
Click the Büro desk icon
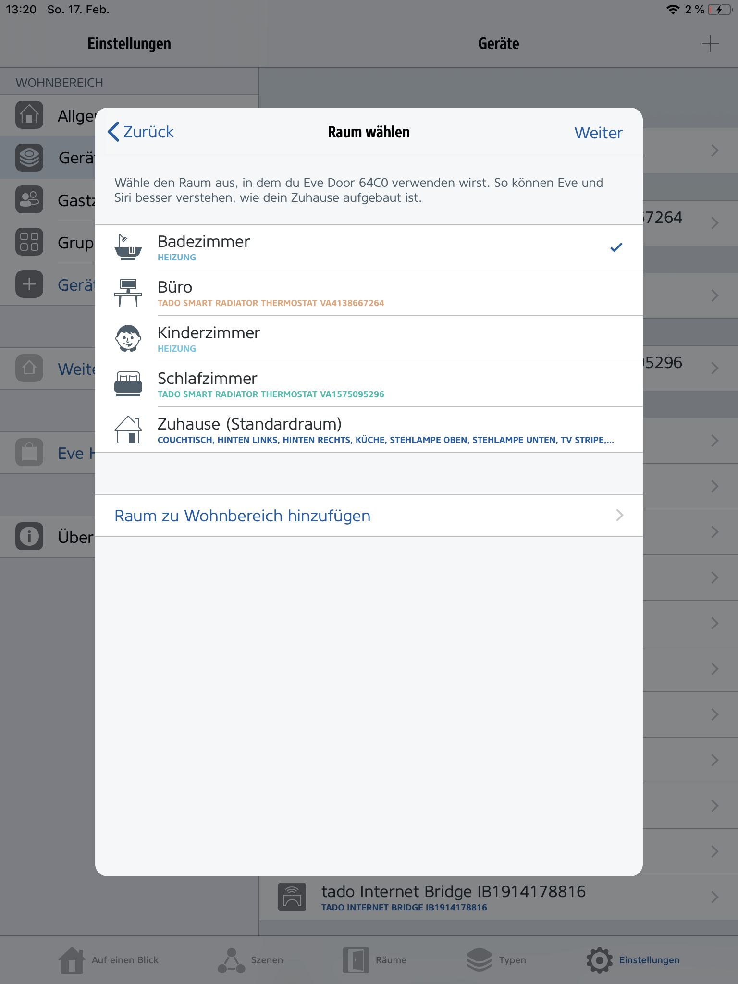point(128,293)
